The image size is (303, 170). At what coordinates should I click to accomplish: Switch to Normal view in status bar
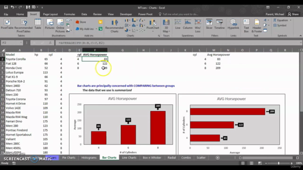click(x=243, y=163)
